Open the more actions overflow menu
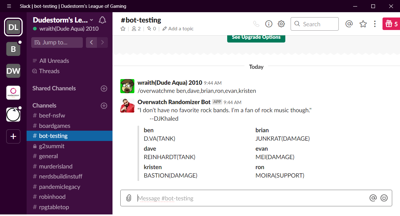The height and width of the screenshot is (216, 400). 375,24
